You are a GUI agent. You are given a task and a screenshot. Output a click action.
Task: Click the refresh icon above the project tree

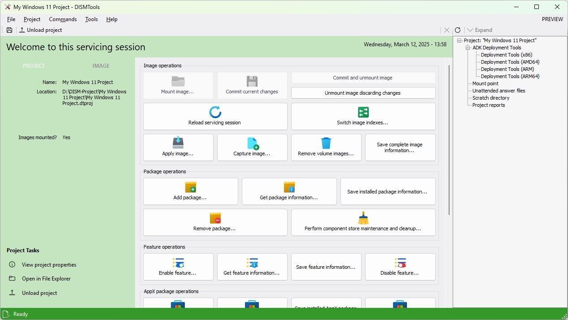click(458, 30)
